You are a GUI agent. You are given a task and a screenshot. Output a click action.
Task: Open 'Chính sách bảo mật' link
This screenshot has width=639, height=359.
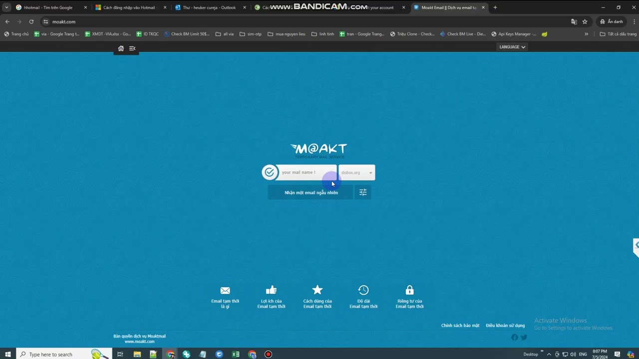[460, 326]
